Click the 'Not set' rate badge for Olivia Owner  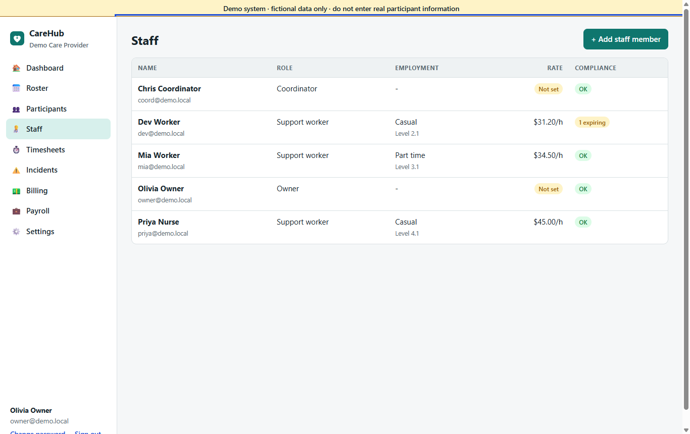[549, 189]
